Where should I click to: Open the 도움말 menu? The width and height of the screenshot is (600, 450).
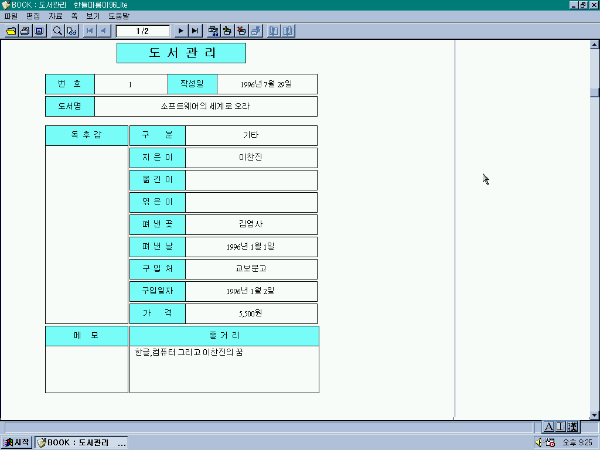(119, 16)
